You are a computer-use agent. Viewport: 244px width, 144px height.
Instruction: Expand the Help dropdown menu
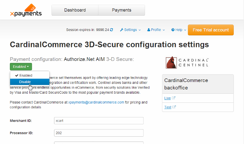coord(179,30)
